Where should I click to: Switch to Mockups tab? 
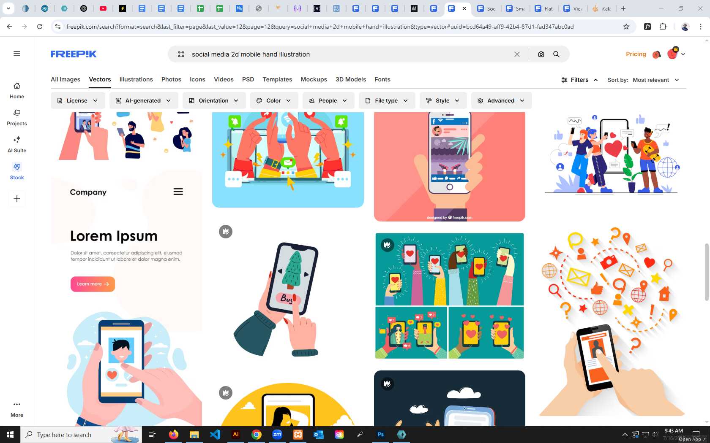(x=314, y=79)
